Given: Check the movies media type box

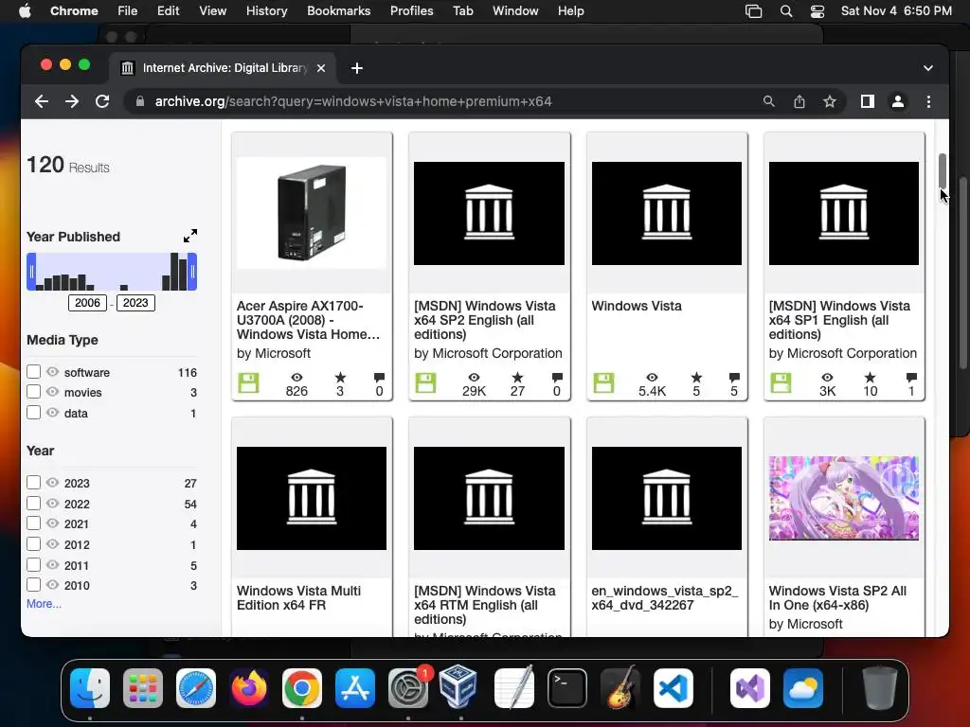Looking at the screenshot, I should tap(33, 392).
